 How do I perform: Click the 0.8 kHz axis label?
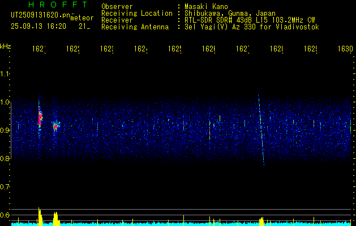point(5,158)
